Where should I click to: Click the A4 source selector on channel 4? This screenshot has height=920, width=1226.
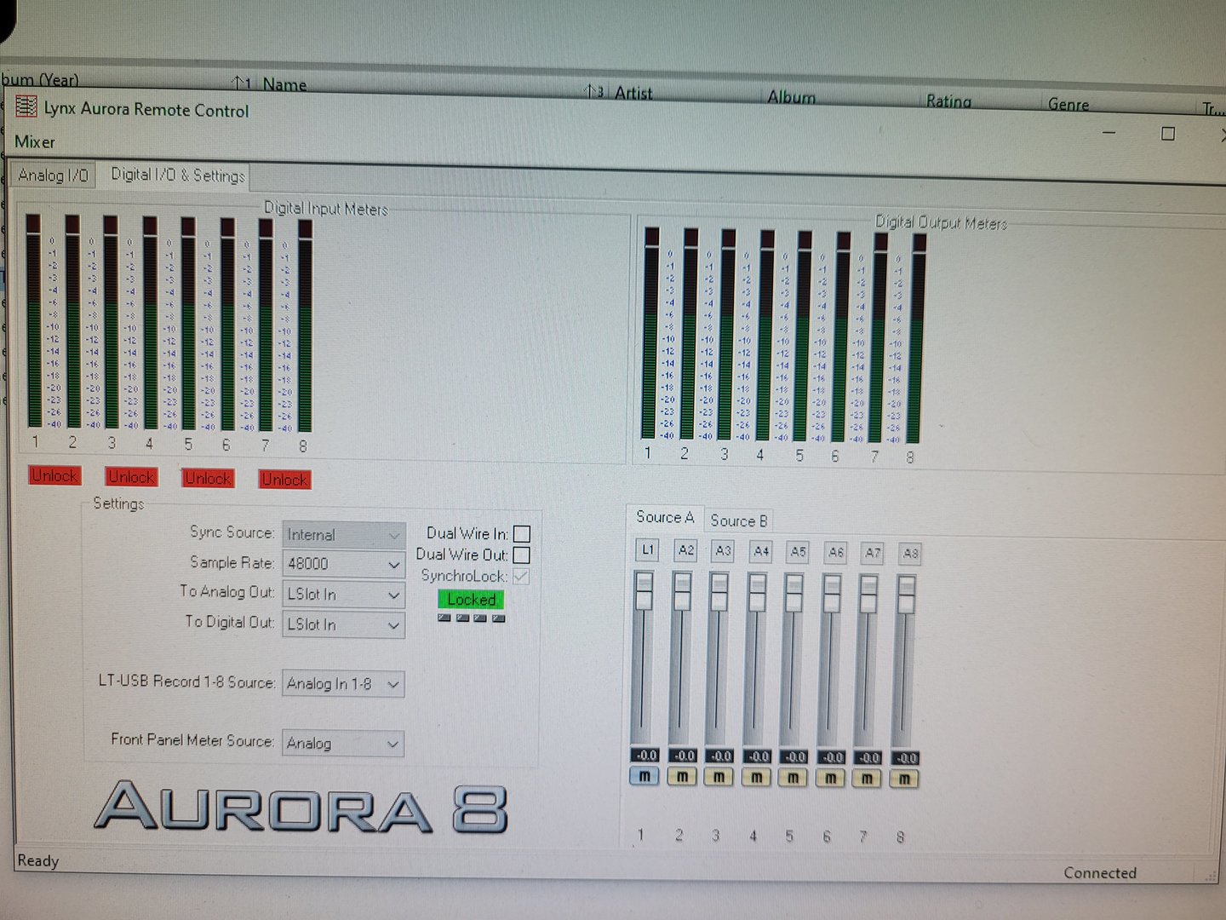click(x=760, y=552)
